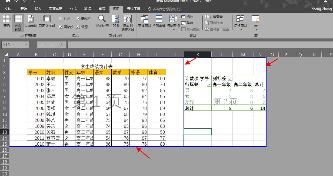Enable View Side by Side (并排查看)
333x176 pixels.
pos(213,17)
